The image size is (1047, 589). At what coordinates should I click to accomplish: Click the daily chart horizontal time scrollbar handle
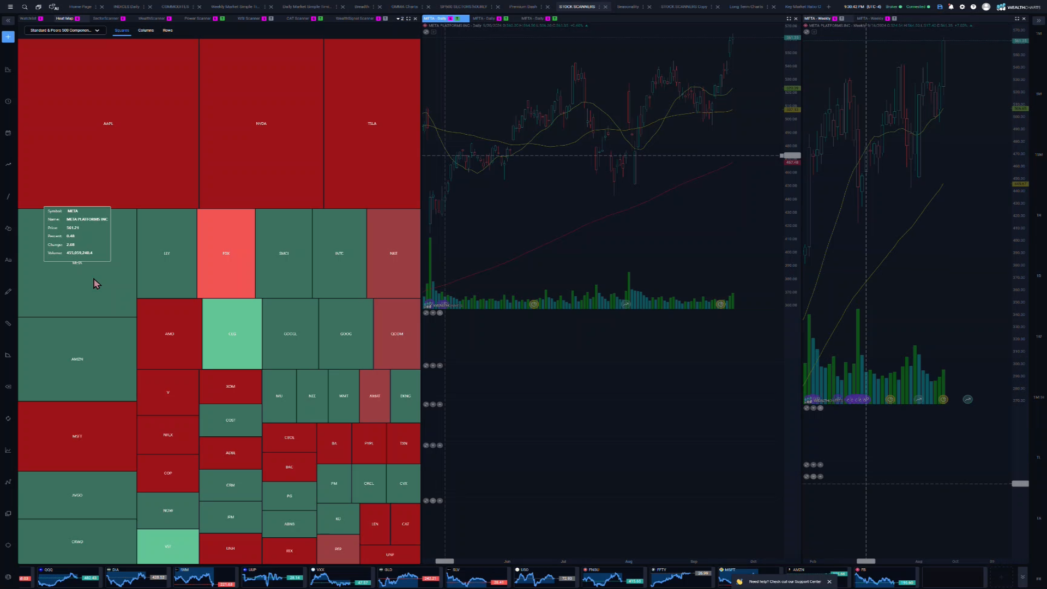[x=444, y=561]
